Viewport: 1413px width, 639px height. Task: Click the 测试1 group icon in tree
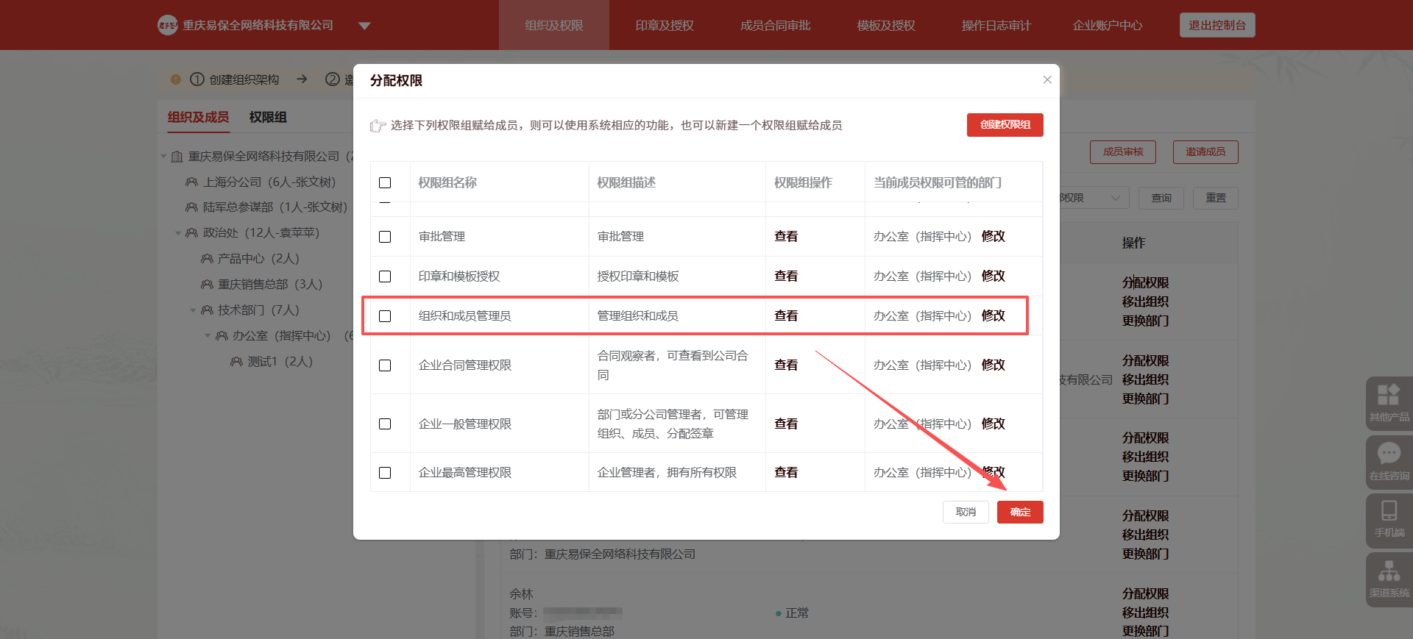click(x=236, y=362)
